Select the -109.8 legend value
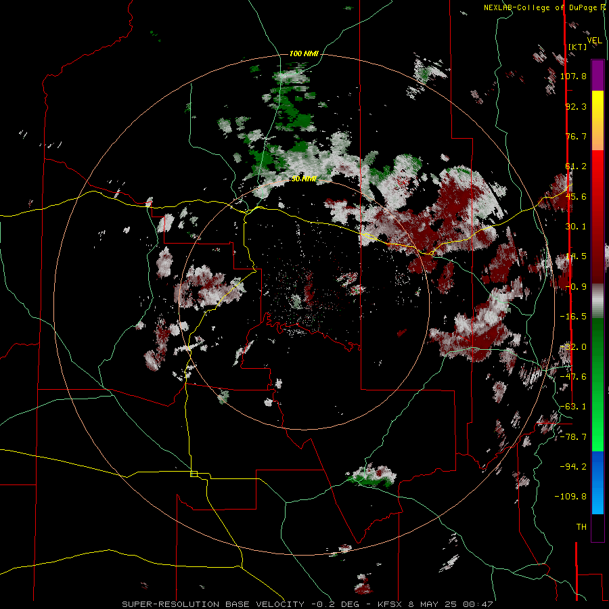Image resolution: width=609 pixels, height=609 pixels. click(x=571, y=497)
